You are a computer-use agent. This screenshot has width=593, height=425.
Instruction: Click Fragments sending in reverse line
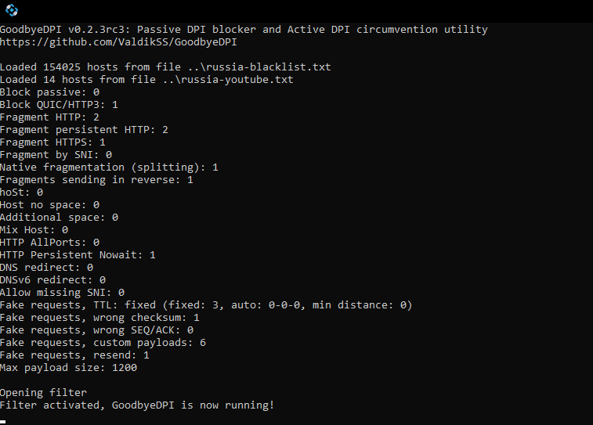(96, 179)
